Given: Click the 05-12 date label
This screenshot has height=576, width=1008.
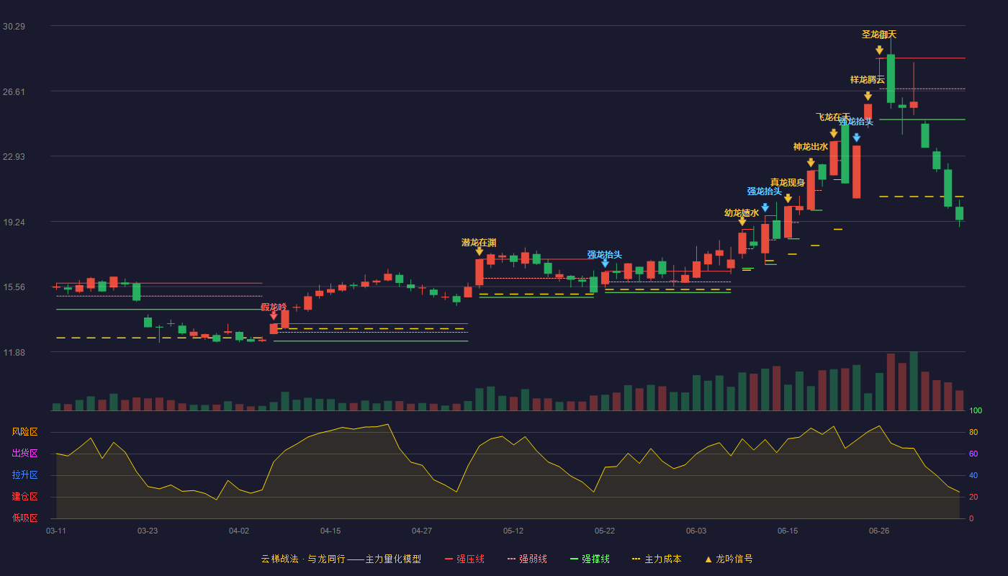Looking at the screenshot, I should (x=513, y=531).
